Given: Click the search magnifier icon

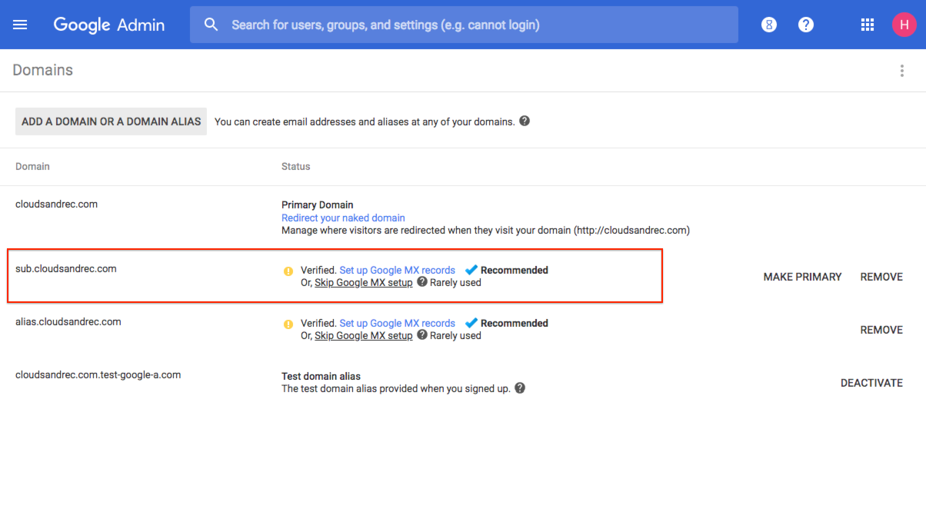Looking at the screenshot, I should click(x=212, y=25).
